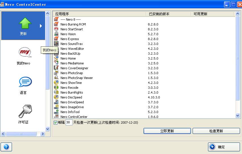Click version 1.9.6.0 of Nero ControlCenter

(153, 117)
